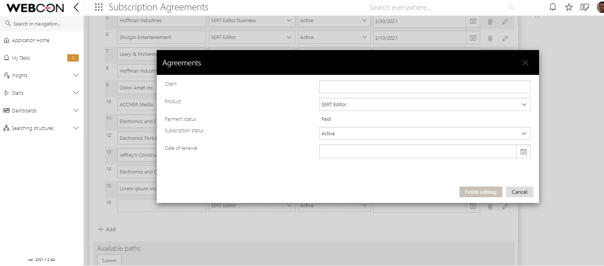Click the Submit path button
The width and height of the screenshot is (604, 266).
(109, 260)
